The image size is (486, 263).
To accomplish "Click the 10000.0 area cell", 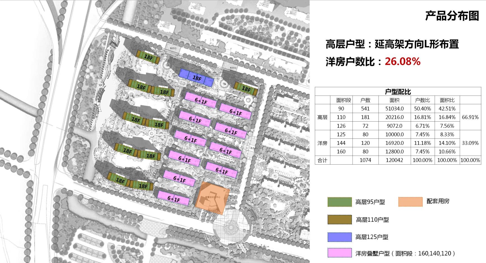I will (x=395, y=134).
